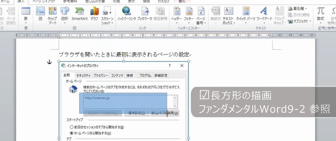Insert a picture (図) from file
336x141 pixels.
tap(40, 14)
